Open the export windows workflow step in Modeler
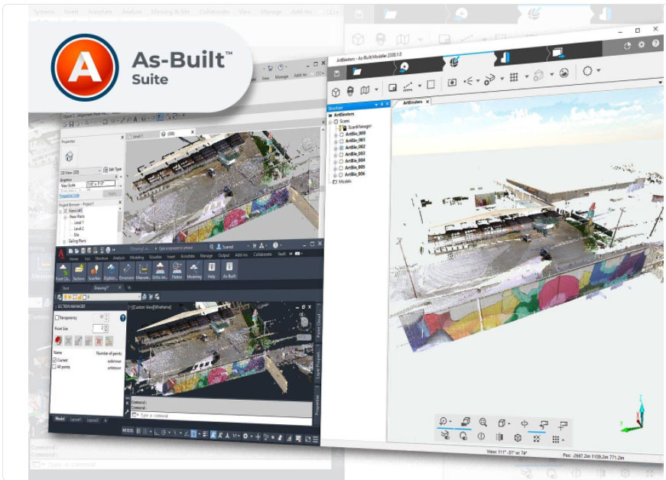The image size is (666, 480). pos(558,53)
